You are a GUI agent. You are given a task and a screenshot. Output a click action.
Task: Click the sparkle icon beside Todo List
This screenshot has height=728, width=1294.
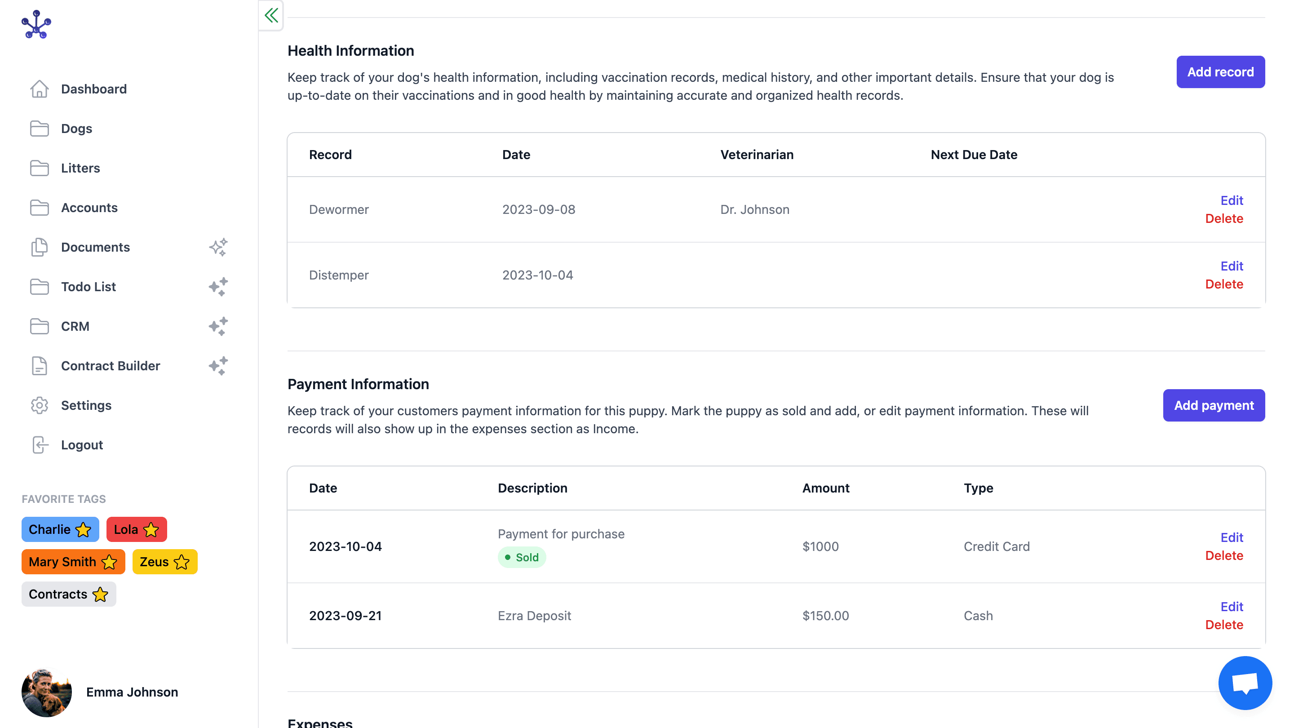pyautogui.click(x=218, y=287)
